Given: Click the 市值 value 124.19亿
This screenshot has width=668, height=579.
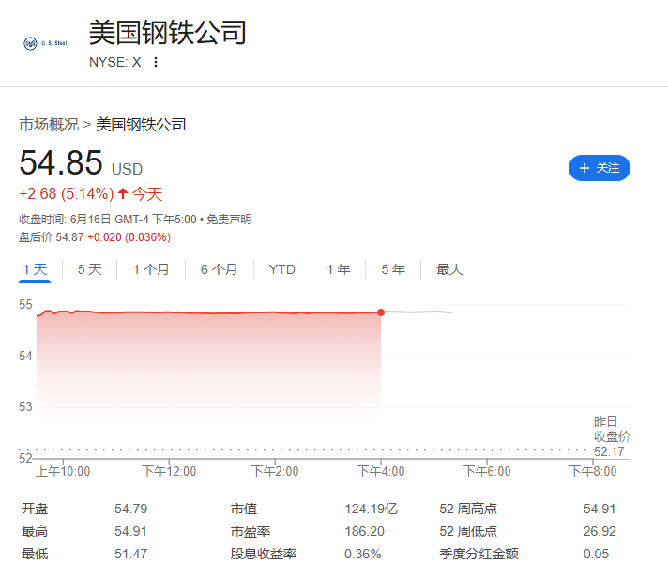Looking at the screenshot, I should pyautogui.click(x=372, y=509).
